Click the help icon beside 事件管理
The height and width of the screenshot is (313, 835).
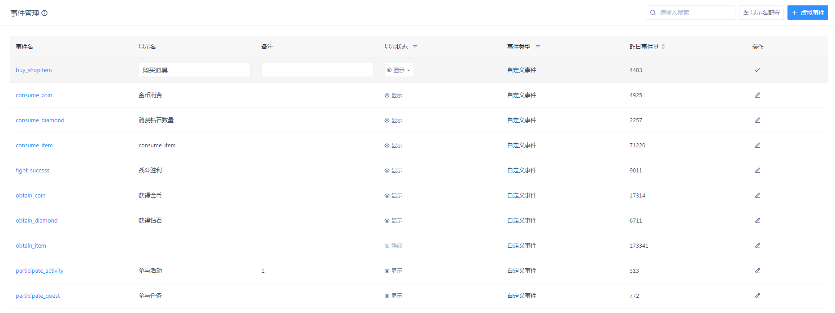44,13
